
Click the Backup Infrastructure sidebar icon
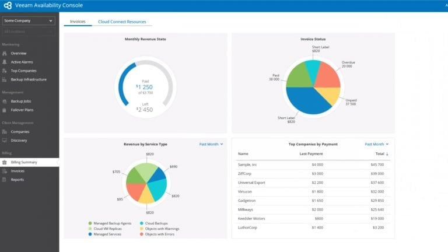coord(5,79)
